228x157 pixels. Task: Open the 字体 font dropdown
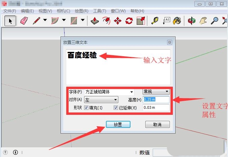coord(109,92)
